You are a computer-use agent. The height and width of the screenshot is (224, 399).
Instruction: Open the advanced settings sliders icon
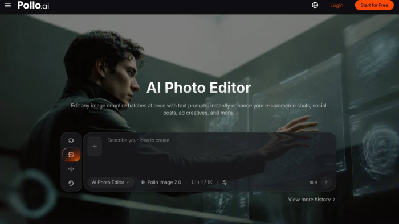coord(225,182)
